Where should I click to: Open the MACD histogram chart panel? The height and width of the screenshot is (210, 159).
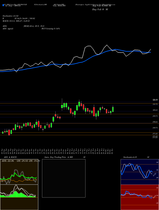[x=19, y=197]
